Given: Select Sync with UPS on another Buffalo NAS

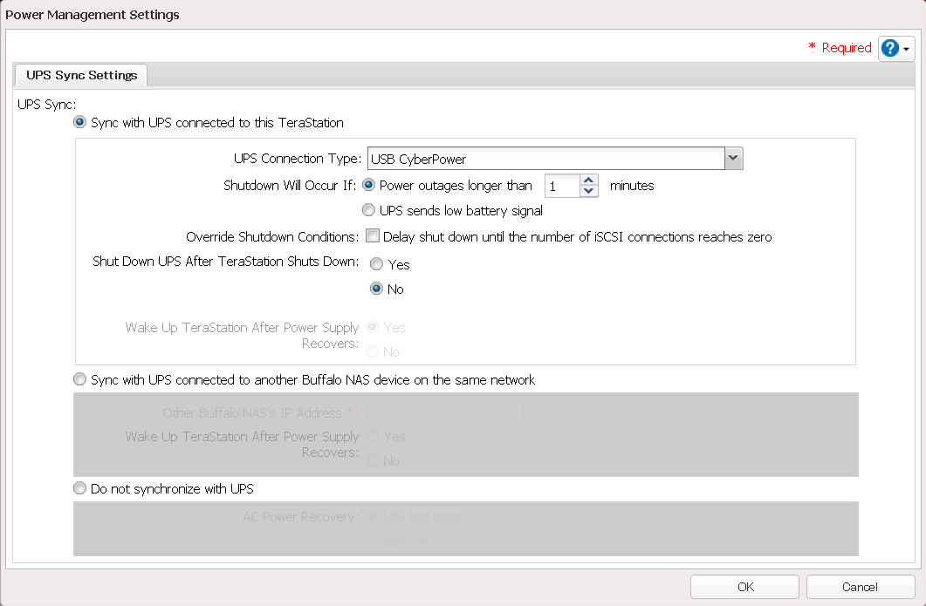Looking at the screenshot, I should [x=80, y=380].
